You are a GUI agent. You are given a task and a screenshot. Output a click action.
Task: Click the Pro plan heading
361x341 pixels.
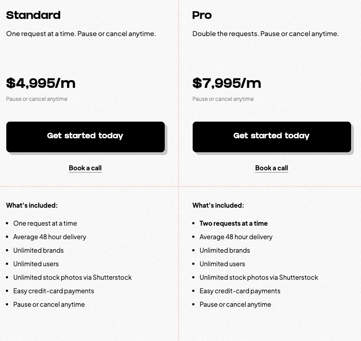pyautogui.click(x=202, y=15)
